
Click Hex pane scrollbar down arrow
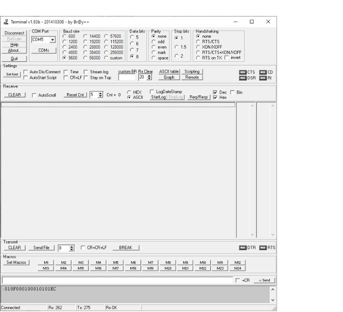(x=273, y=234)
